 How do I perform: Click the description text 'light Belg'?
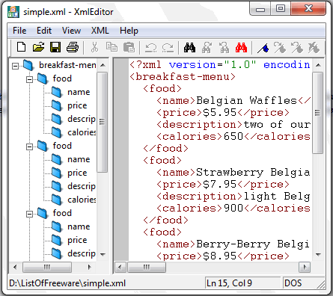coord(277,197)
